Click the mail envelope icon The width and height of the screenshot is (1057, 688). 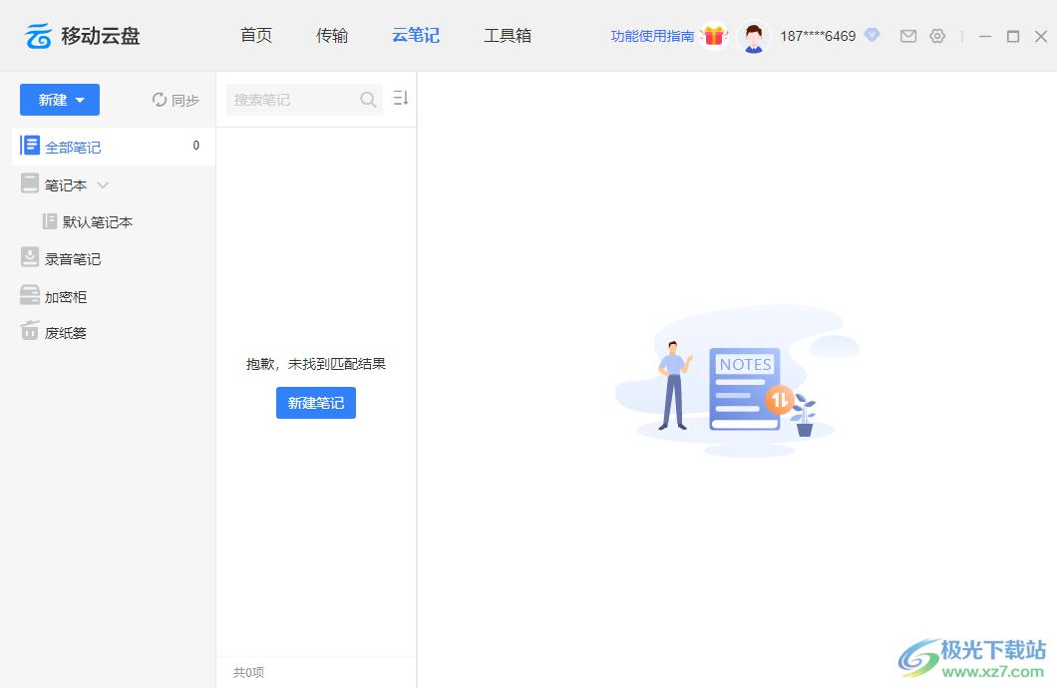(907, 36)
